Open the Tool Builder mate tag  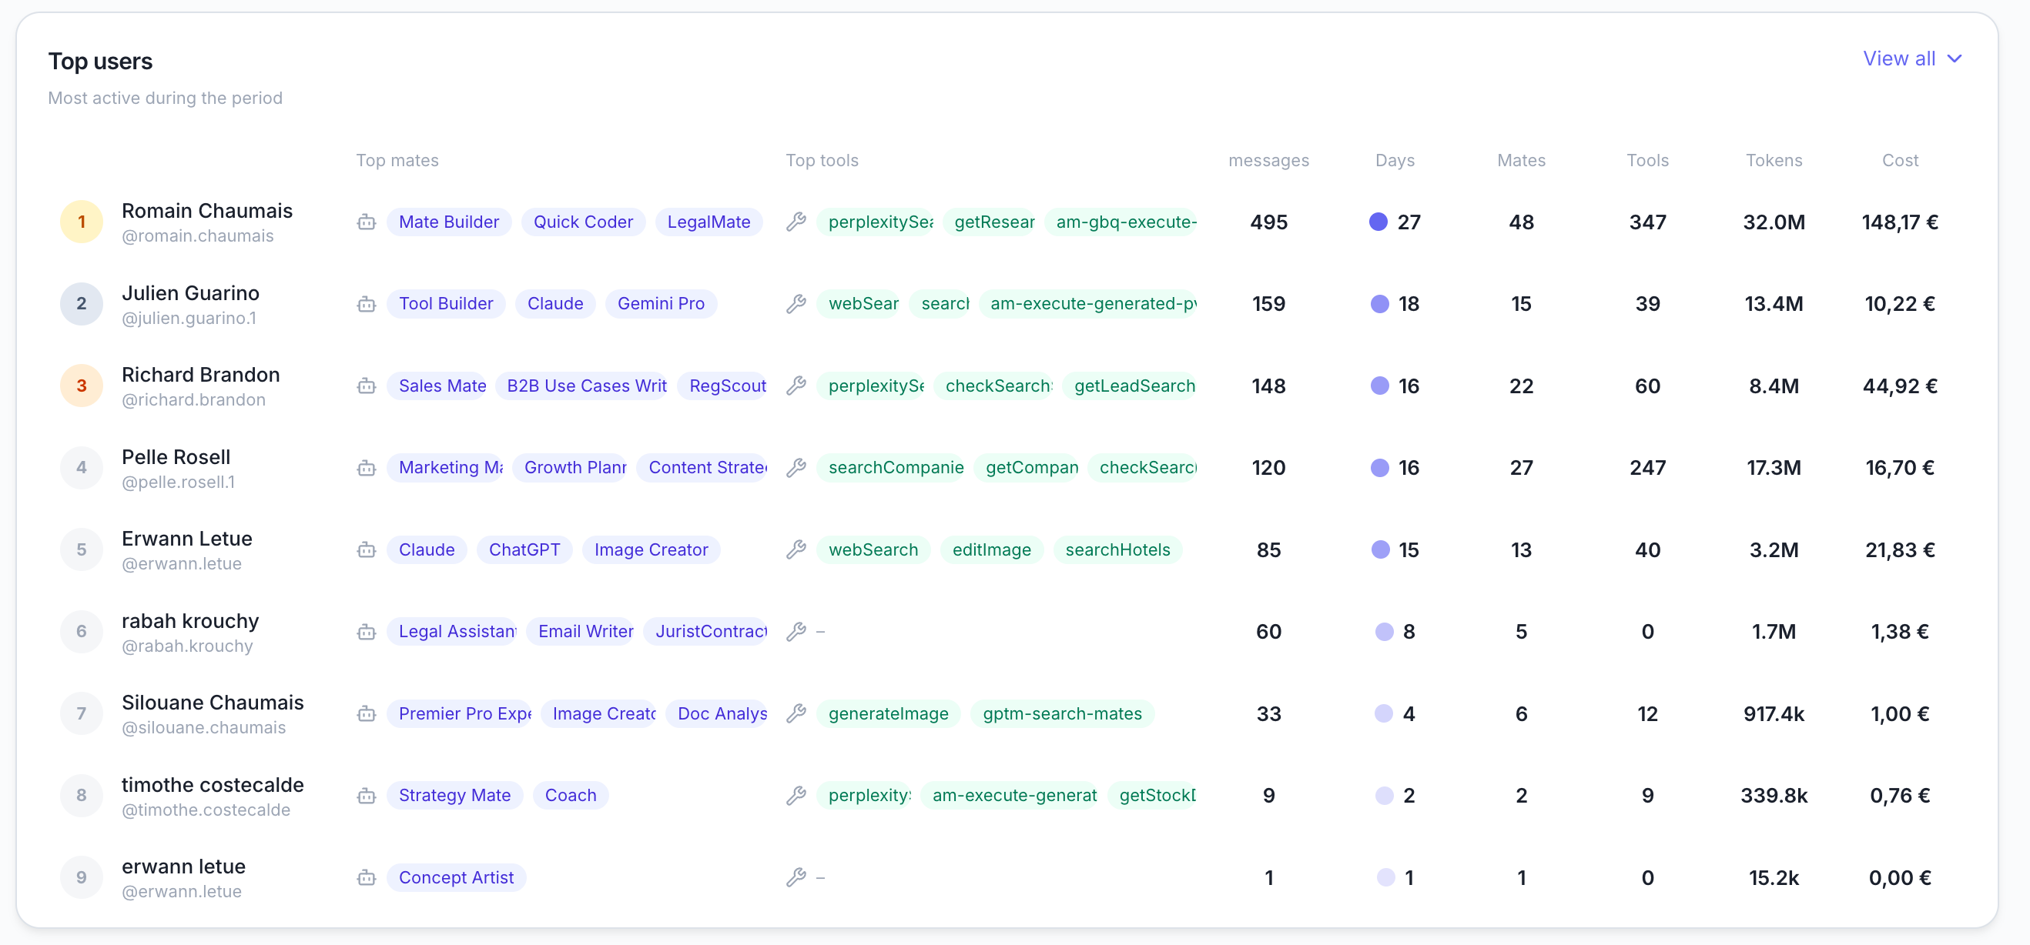coord(445,304)
